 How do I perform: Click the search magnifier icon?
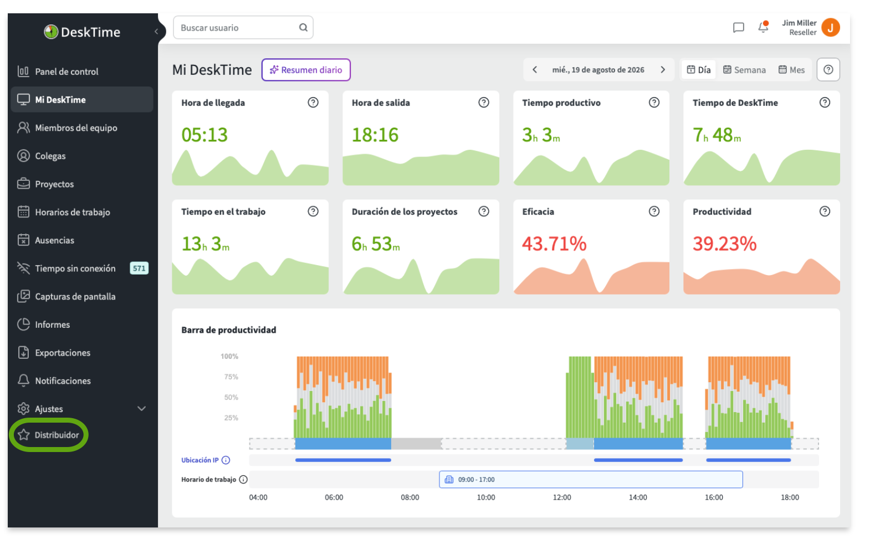[303, 28]
